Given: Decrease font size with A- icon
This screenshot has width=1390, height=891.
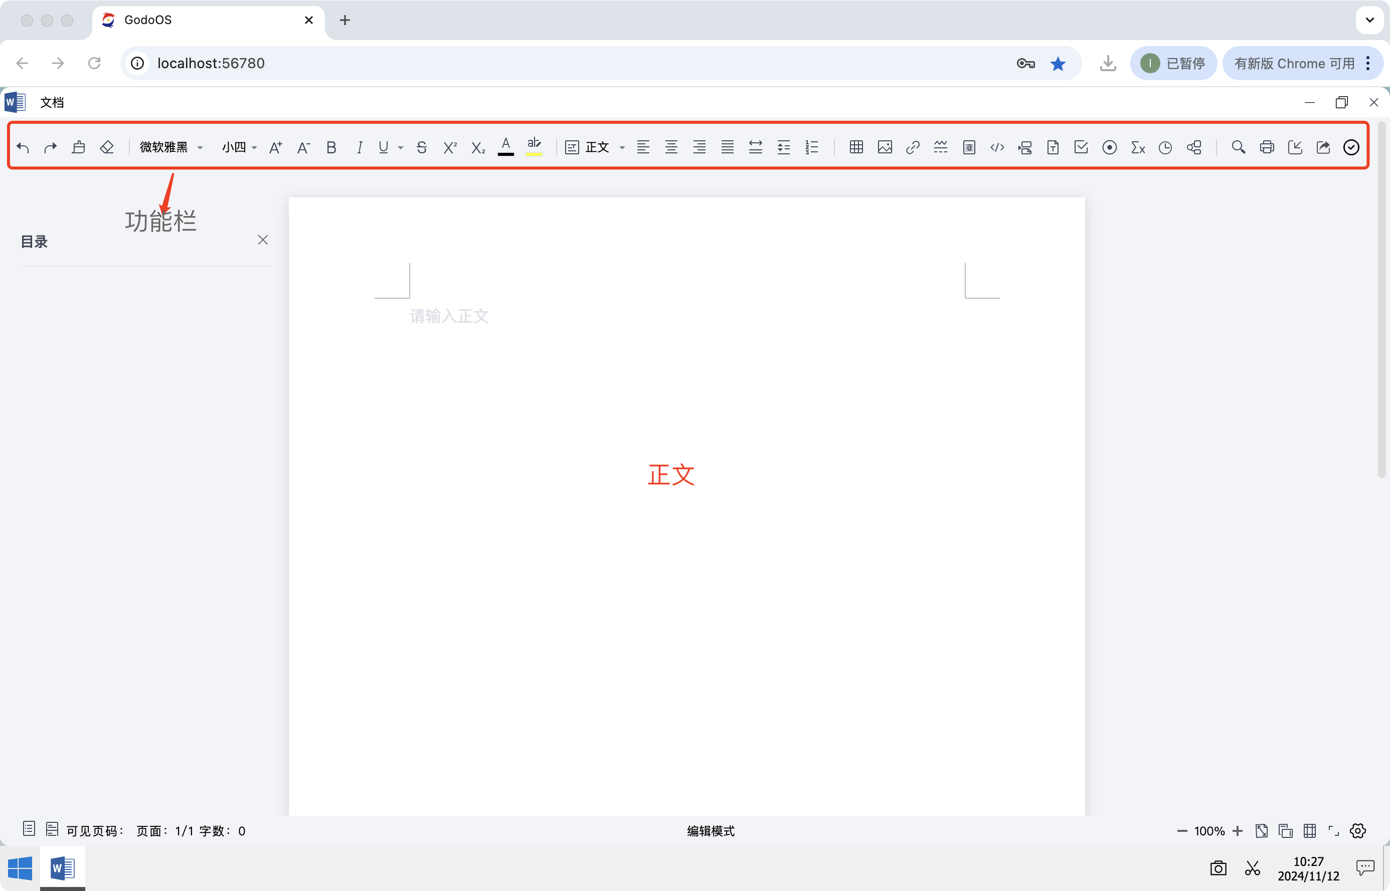Looking at the screenshot, I should click(303, 147).
